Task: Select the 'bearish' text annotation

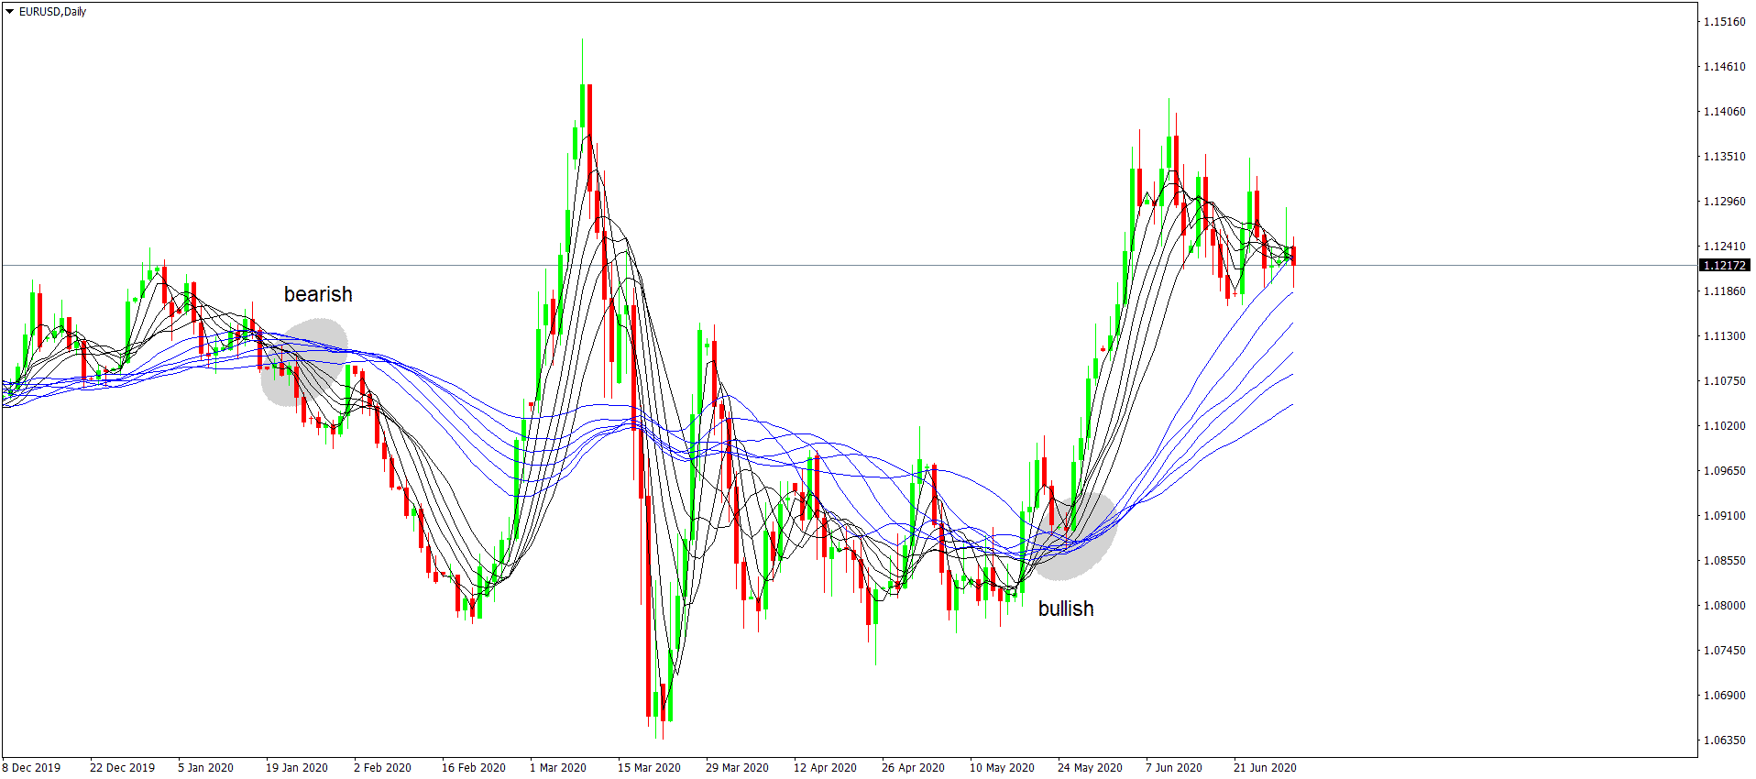Action: [317, 294]
